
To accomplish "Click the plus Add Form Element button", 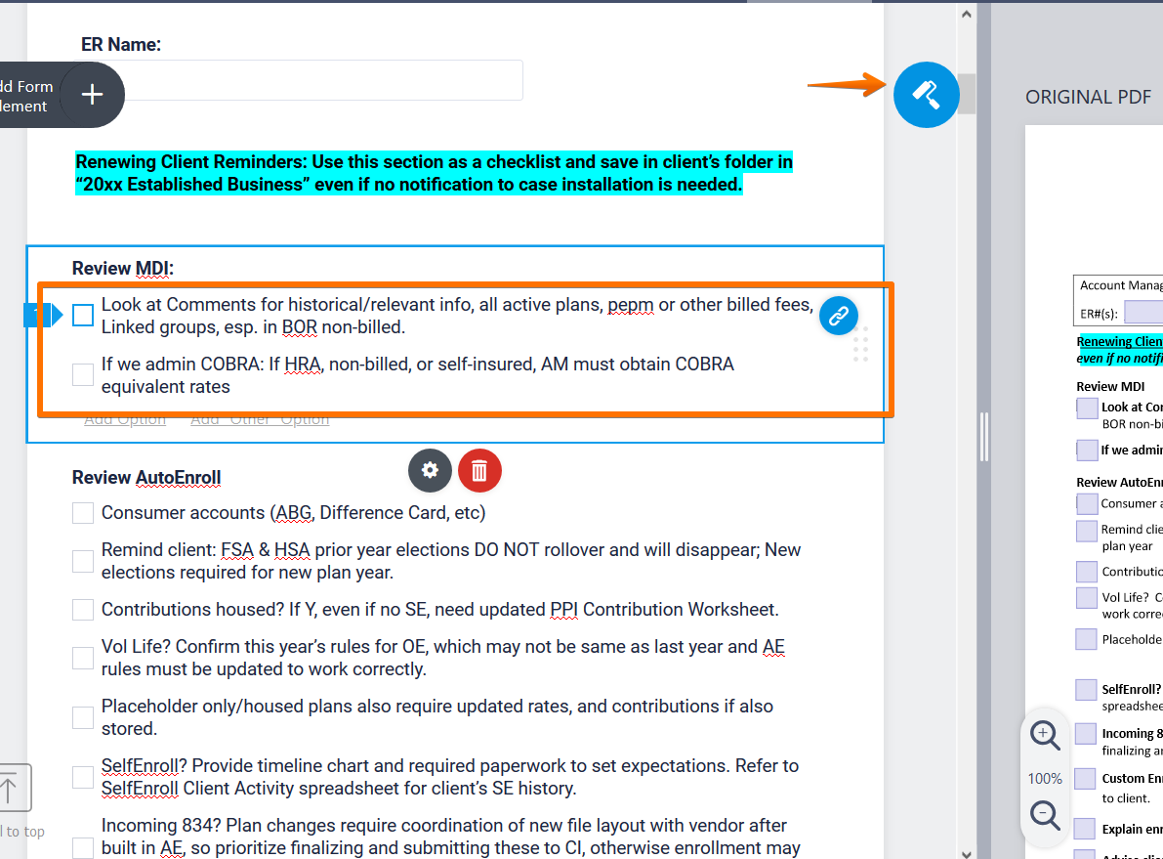I will (92, 95).
